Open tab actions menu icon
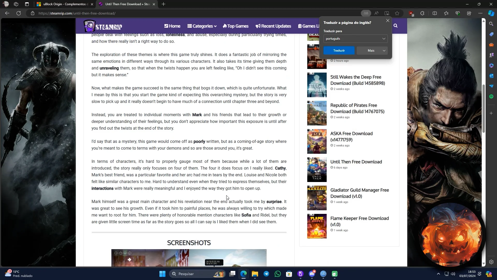 click(27, 4)
